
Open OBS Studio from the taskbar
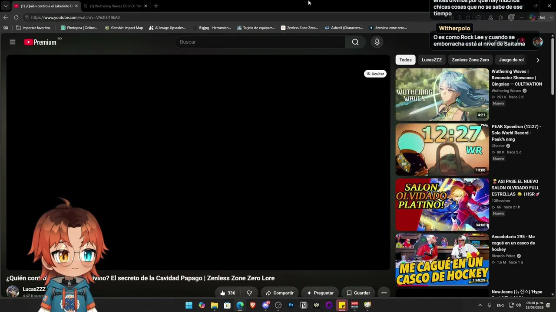tap(278, 305)
